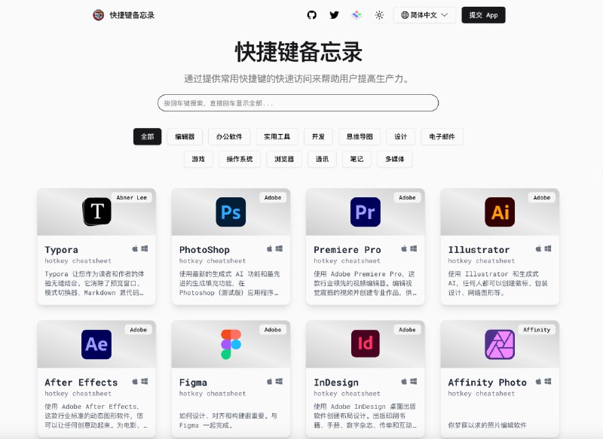Image resolution: width=603 pixels, height=439 pixels.
Task: Click the After Effects app icon
Action: click(x=96, y=344)
